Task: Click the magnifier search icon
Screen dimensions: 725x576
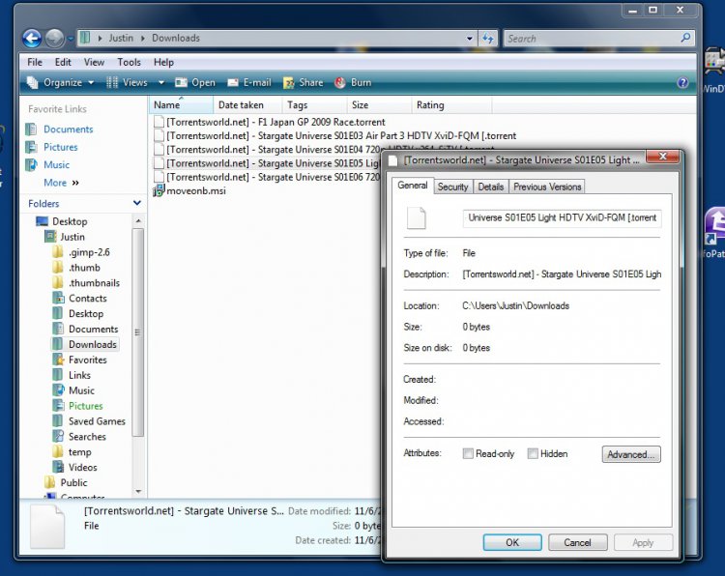Action: pyautogui.click(x=686, y=38)
